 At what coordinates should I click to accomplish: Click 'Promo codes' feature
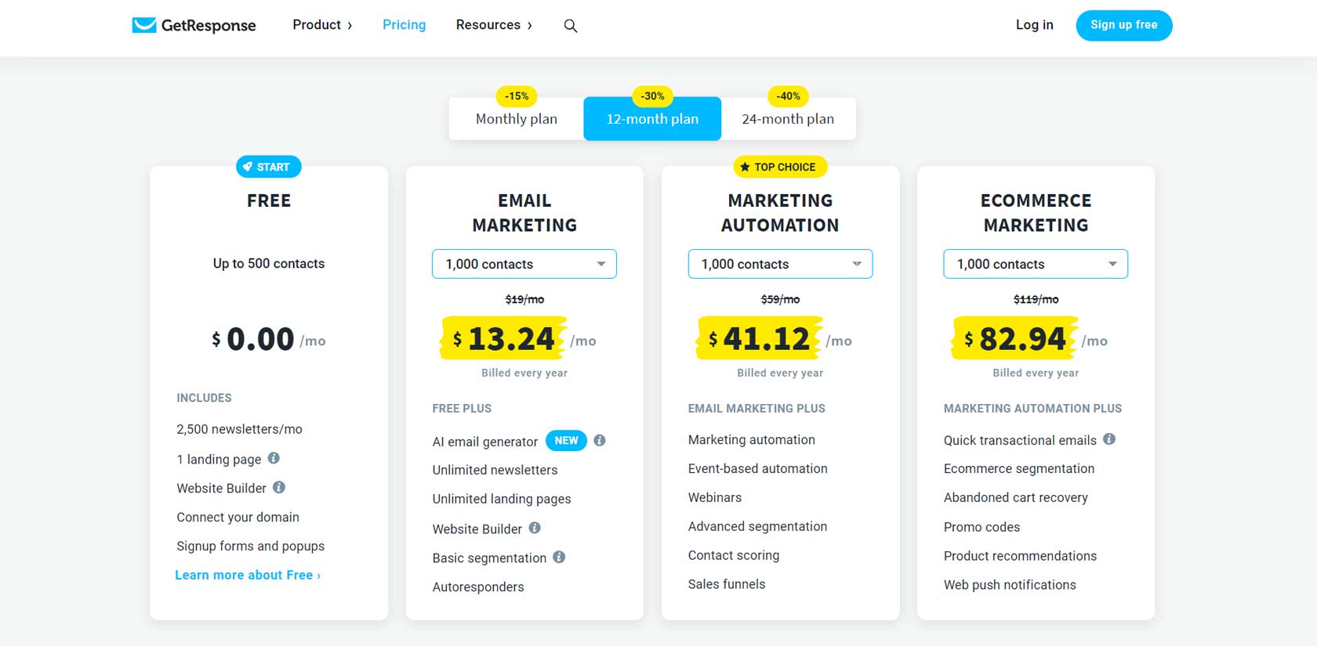click(981, 527)
